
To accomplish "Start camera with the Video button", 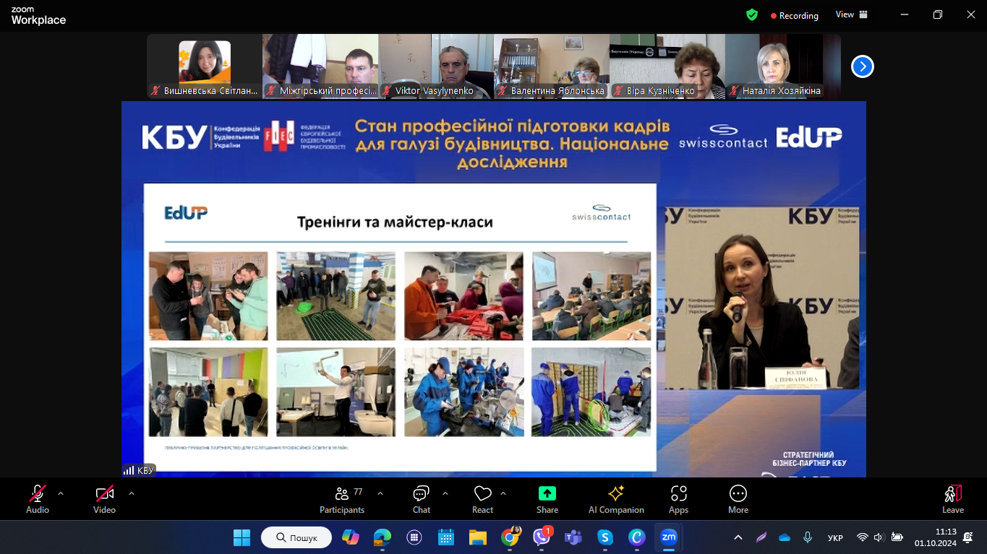I will point(105,498).
